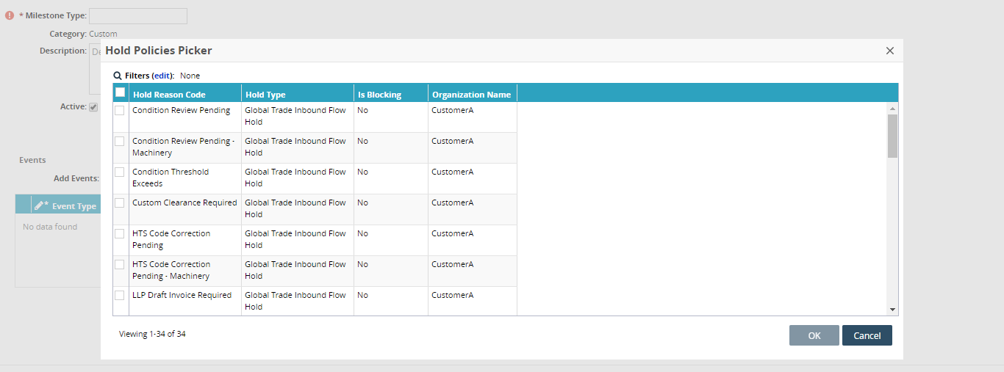Click the Milestone Type error icon
This screenshot has width=1004, height=372.
click(10, 15)
